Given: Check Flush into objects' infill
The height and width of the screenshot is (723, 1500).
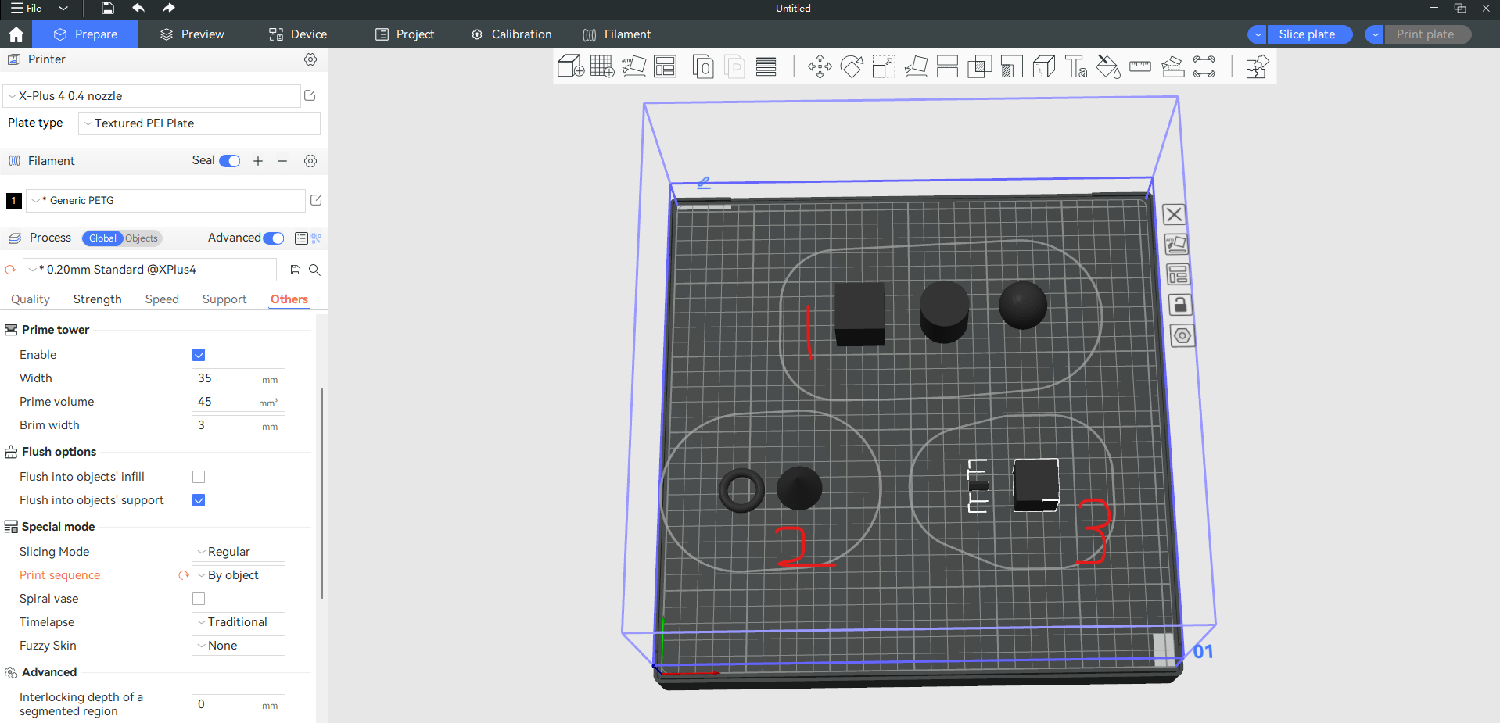Looking at the screenshot, I should click(x=199, y=477).
